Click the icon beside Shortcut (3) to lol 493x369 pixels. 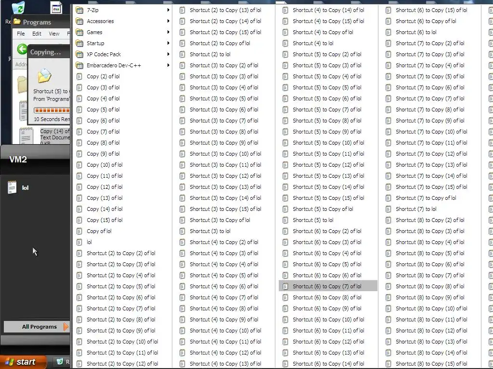pyautogui.click(x=182, y=231)
